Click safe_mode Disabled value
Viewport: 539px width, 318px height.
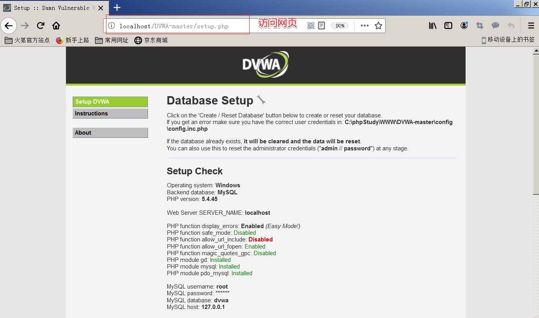pyautogui.click(x=245, y=233)
